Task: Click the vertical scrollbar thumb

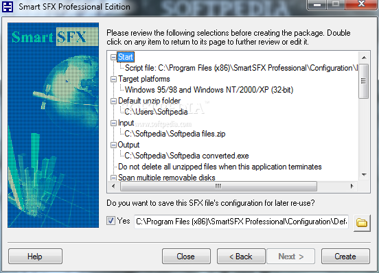Action: click(x=363, y=81)
